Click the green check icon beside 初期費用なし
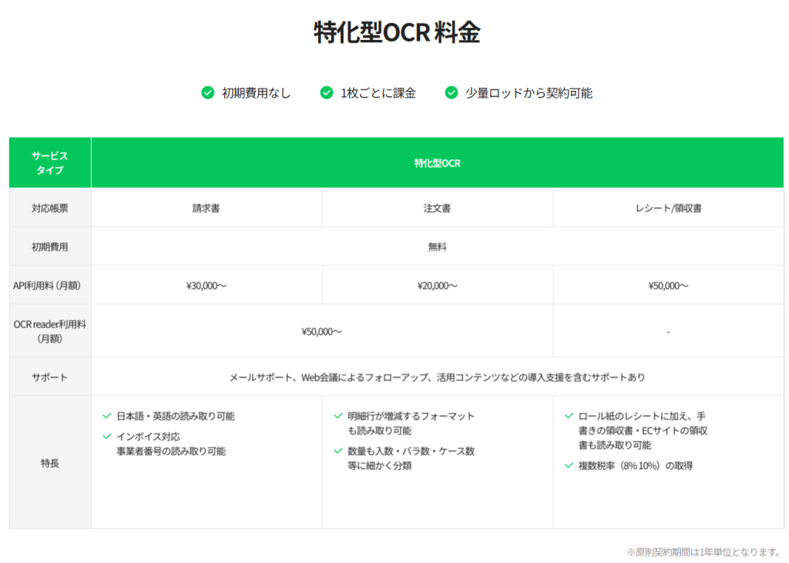This screenshot has width=789, height=563. pyautogui.click(x=208, y=92)
